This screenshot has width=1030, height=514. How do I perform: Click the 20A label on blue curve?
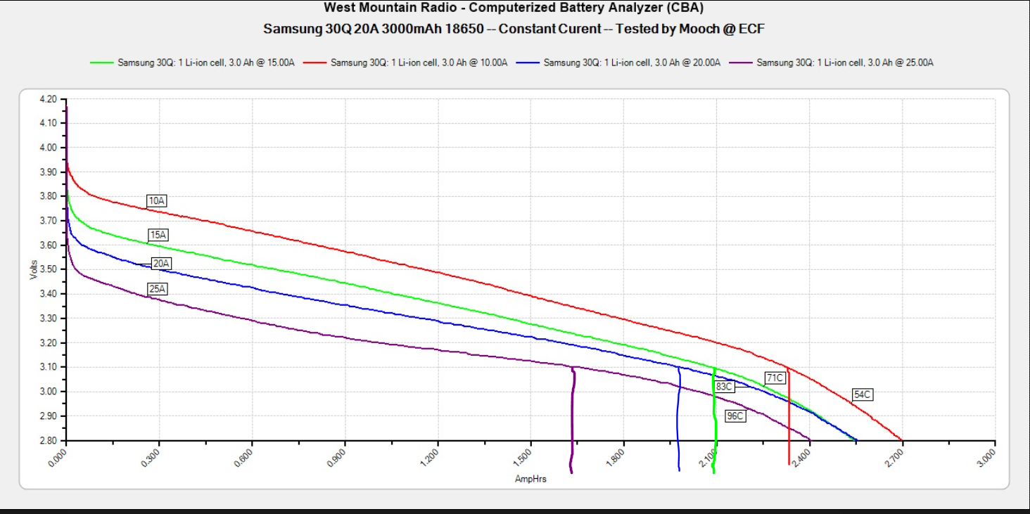[162, 264]
